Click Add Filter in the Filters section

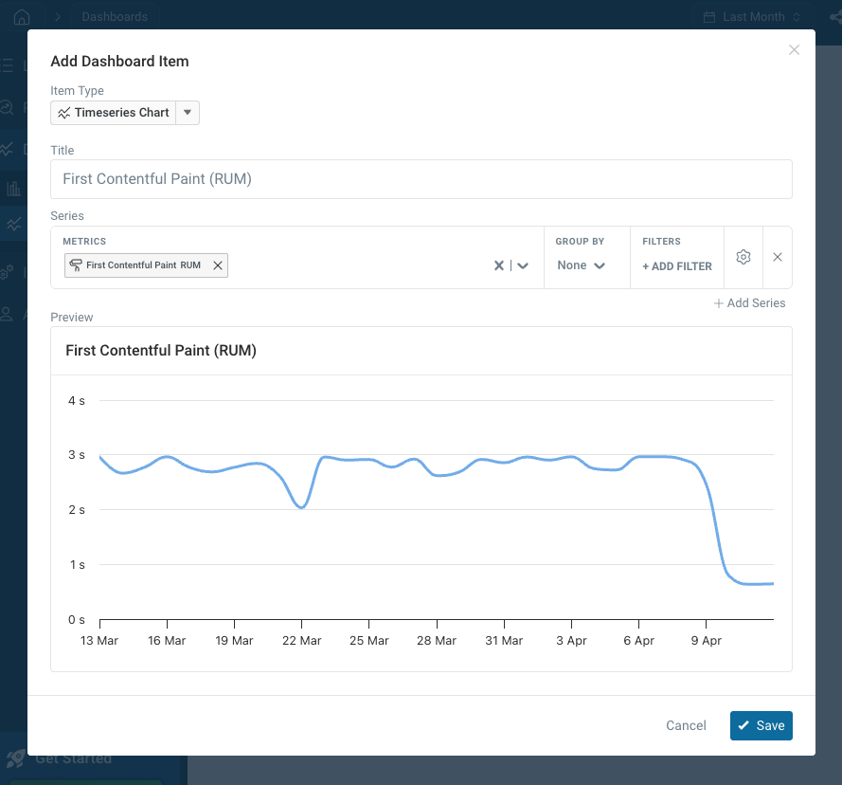coord(676,266)
